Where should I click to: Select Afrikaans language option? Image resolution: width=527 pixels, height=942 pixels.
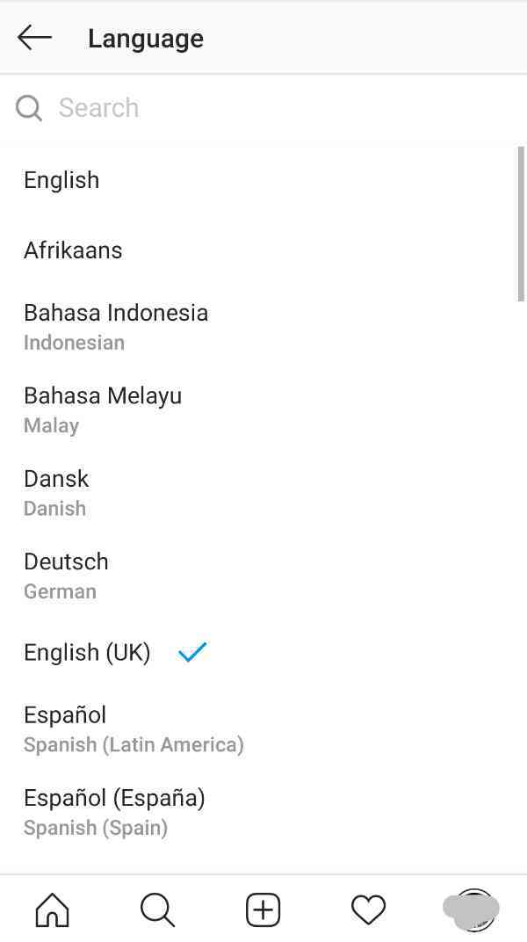[263, 250]
